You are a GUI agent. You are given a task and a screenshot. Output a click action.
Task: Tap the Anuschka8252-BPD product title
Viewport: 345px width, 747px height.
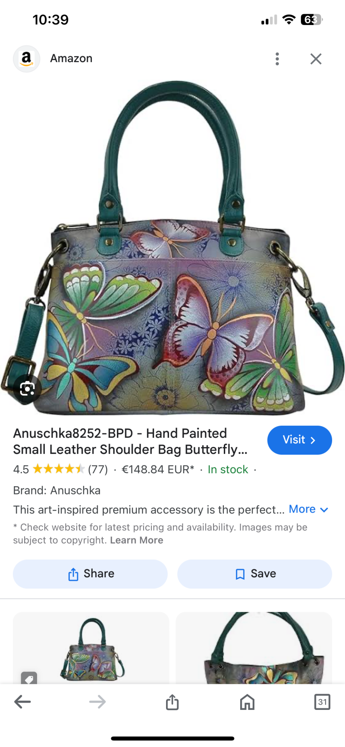tap(130, 441)
